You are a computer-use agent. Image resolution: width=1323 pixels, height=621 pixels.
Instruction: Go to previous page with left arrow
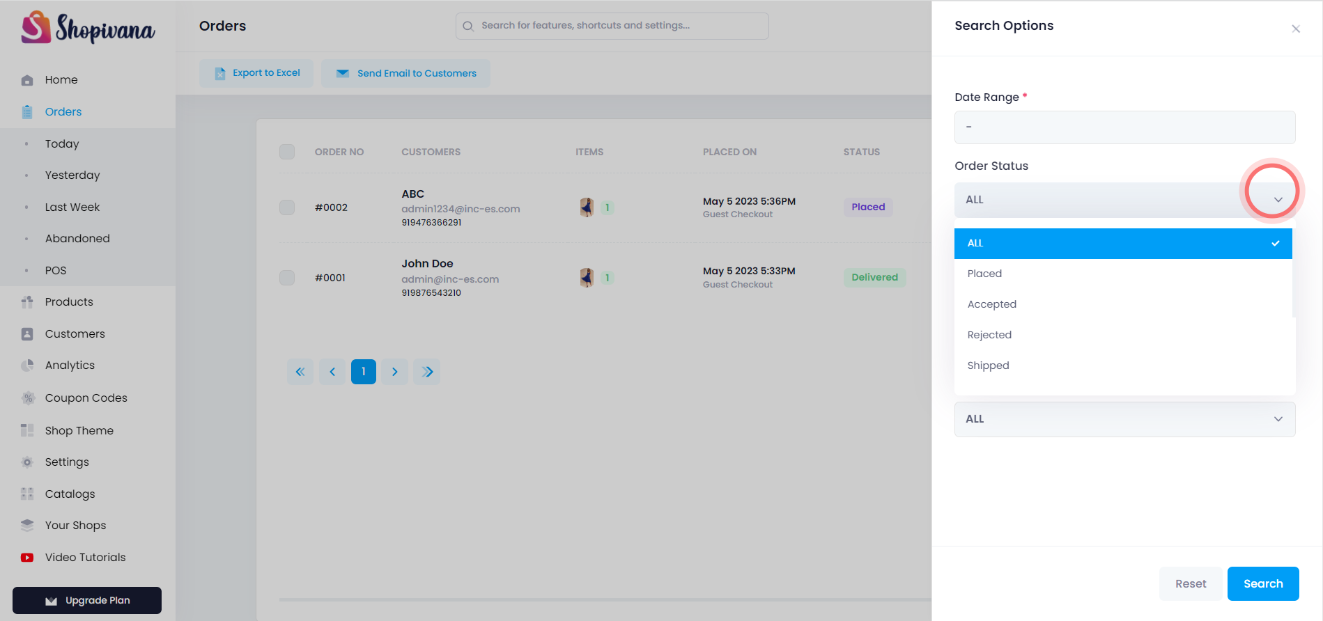click(332, 372)
